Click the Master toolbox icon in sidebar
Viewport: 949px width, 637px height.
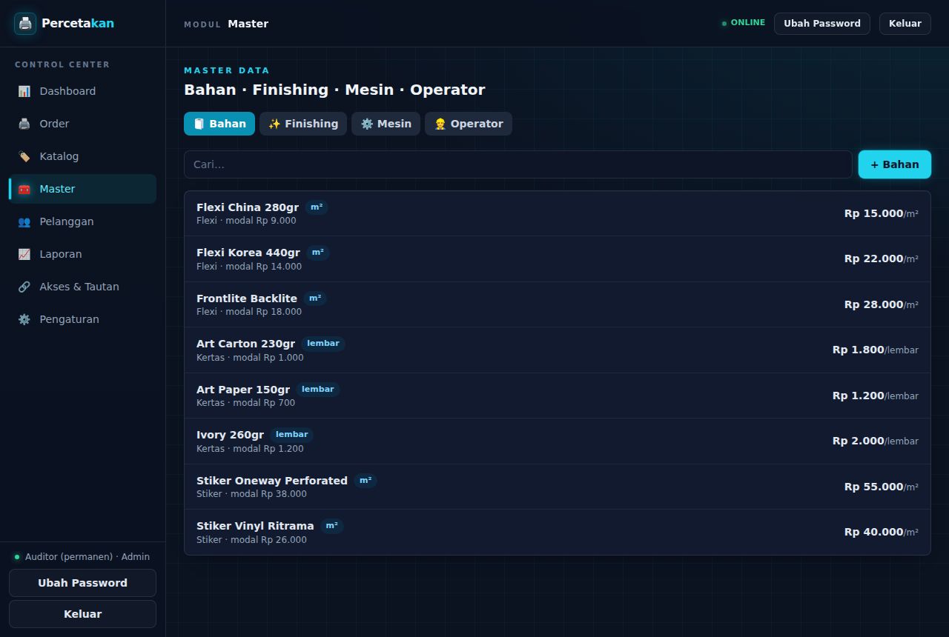point(24,189)
